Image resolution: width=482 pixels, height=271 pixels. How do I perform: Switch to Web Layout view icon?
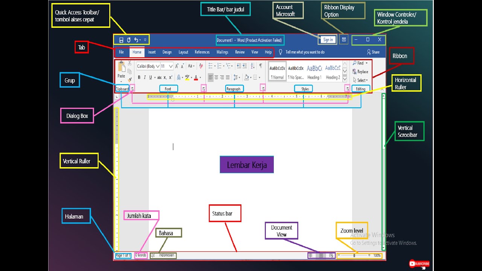(x=331, y=255)
